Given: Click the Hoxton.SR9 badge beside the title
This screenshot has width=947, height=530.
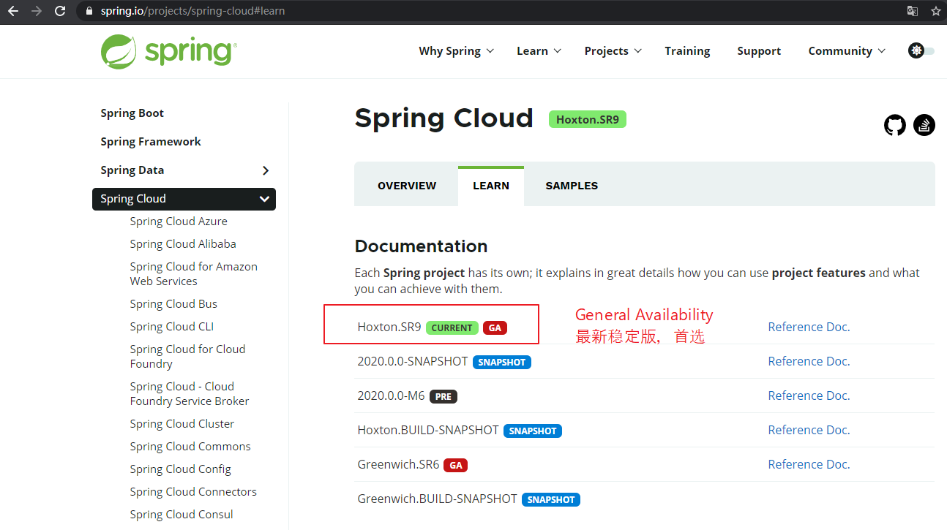Looking at the screenshot, I should click(x=588, y=119).
